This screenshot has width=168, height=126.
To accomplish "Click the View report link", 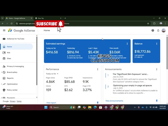I will pos(51,103).
